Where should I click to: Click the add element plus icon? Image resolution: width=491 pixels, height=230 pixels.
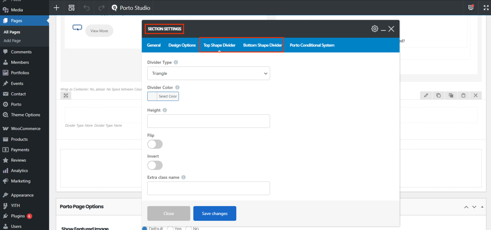click(57, 8)
